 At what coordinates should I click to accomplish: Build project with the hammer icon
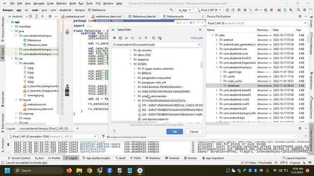(x=171, y=10)
